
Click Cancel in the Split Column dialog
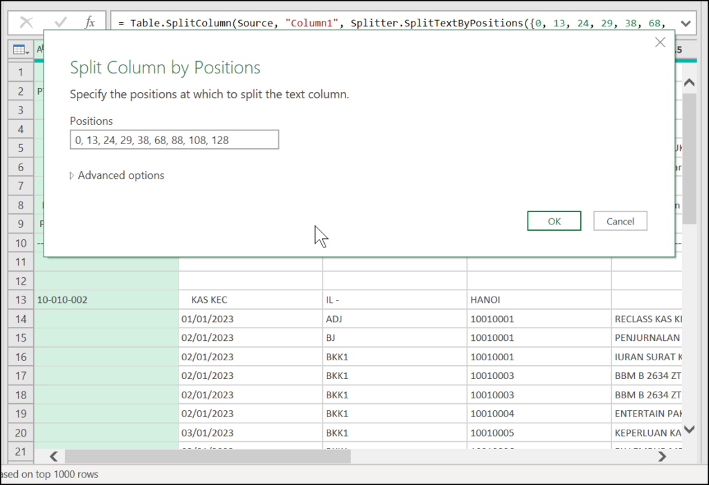[620, 220]
